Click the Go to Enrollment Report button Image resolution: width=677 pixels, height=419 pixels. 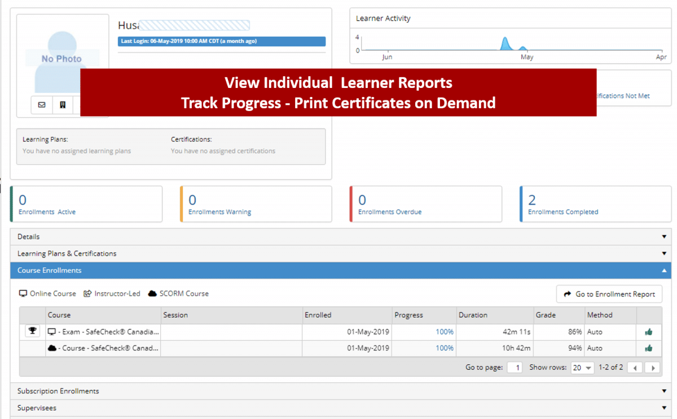pyautogui.click(x=609, y=294)
